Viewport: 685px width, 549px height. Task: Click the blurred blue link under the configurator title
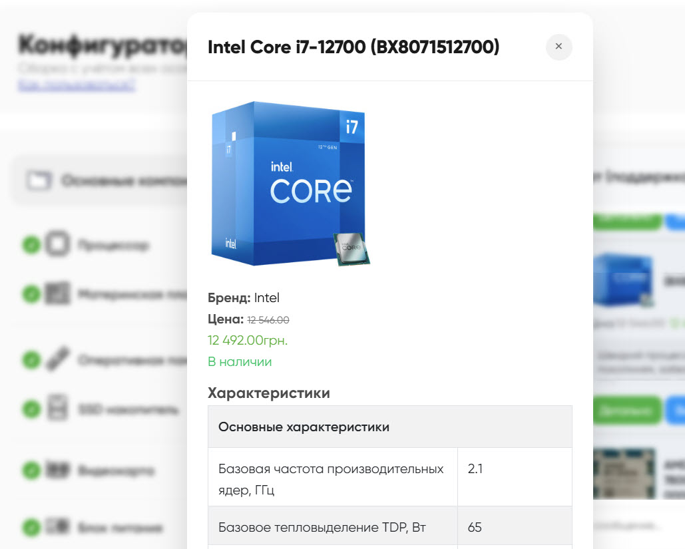(77, 85)
